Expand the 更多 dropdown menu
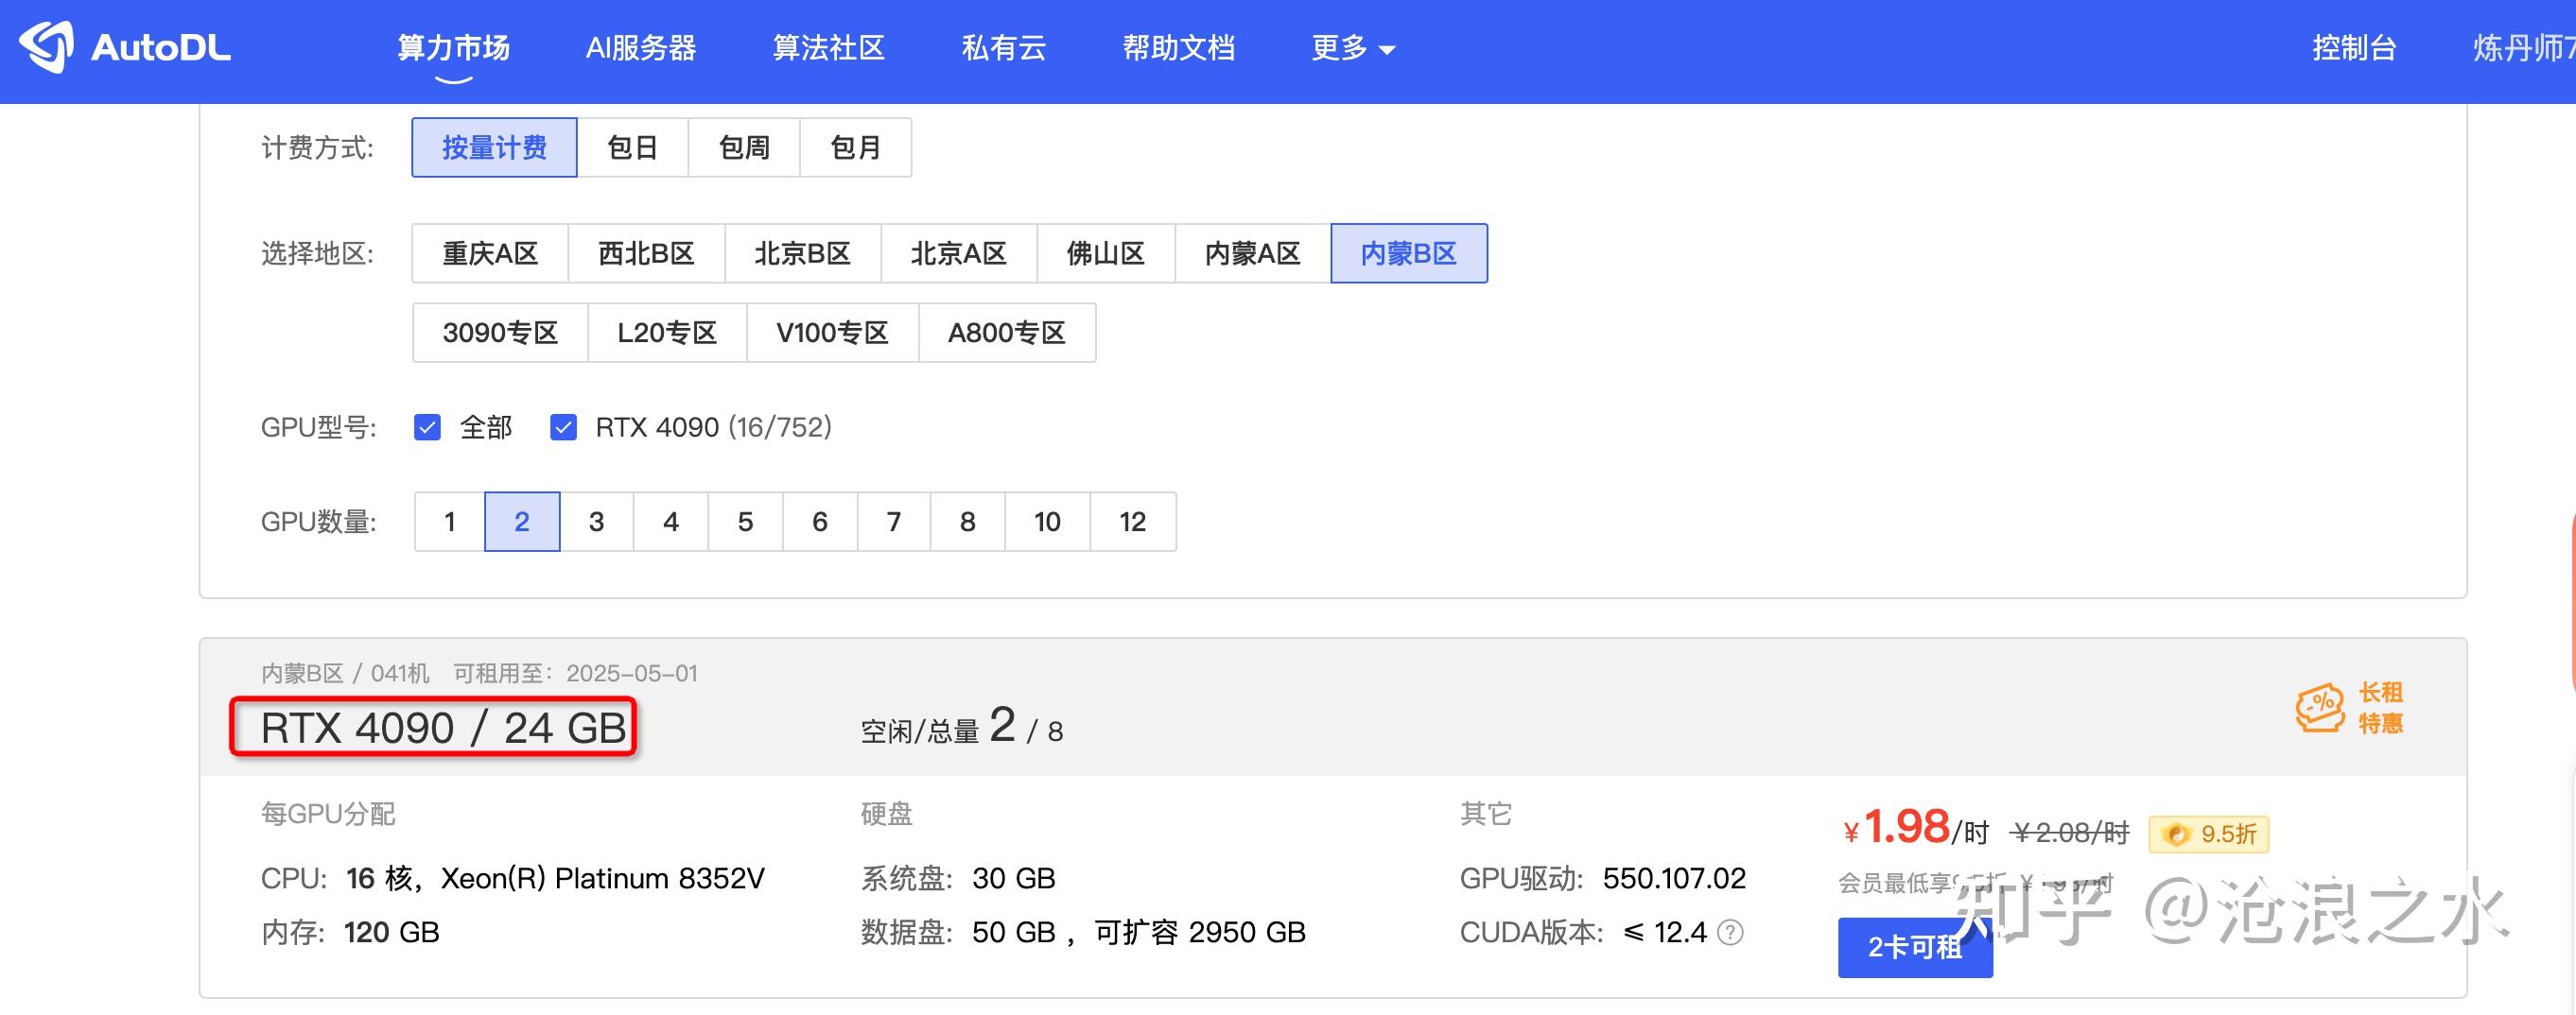Viewport: 2576px width, 1015px height. click(x=1352, y=48)
